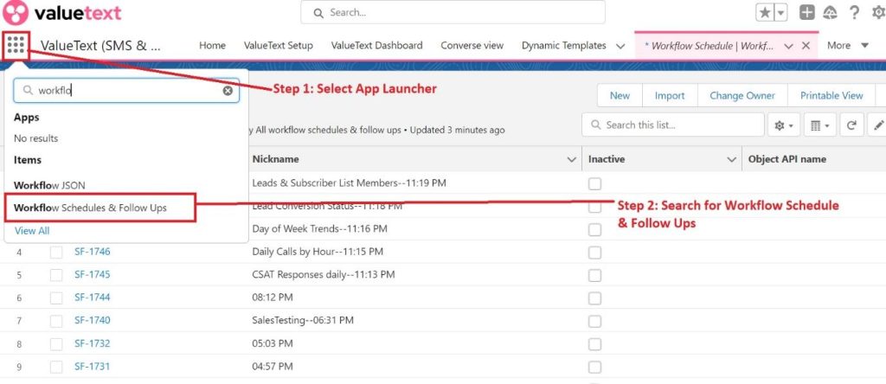Click the favorites star icon
Screen dimensions: 886x384
tap(766, 12)
